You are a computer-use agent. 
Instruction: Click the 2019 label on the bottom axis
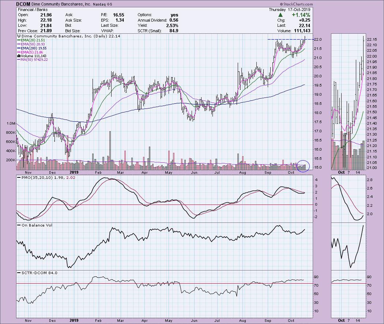tap(74, 320)
